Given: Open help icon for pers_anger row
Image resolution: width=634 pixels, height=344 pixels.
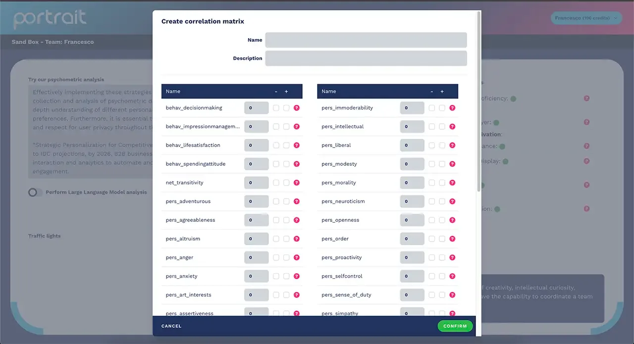Looking at the screenshot, I should pyautogui.click(x=297, y=257).
